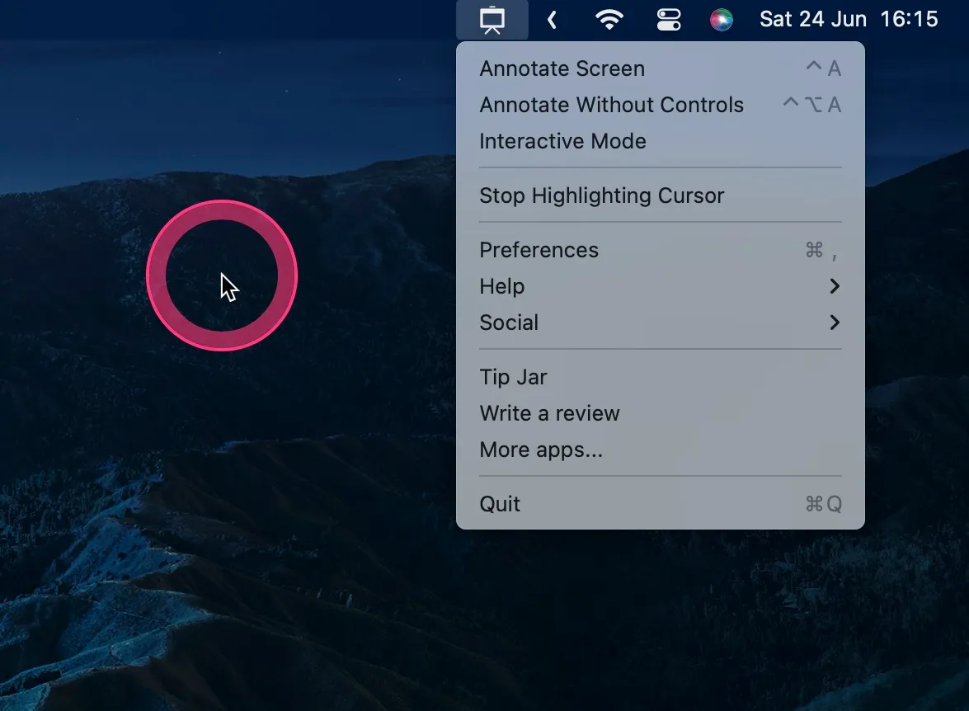Open More apps...
This screenshot has height=711, width=969.
pos(541,450)
